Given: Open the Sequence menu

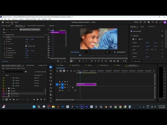Looking at the screenshot, I should (x=15, y=19).
